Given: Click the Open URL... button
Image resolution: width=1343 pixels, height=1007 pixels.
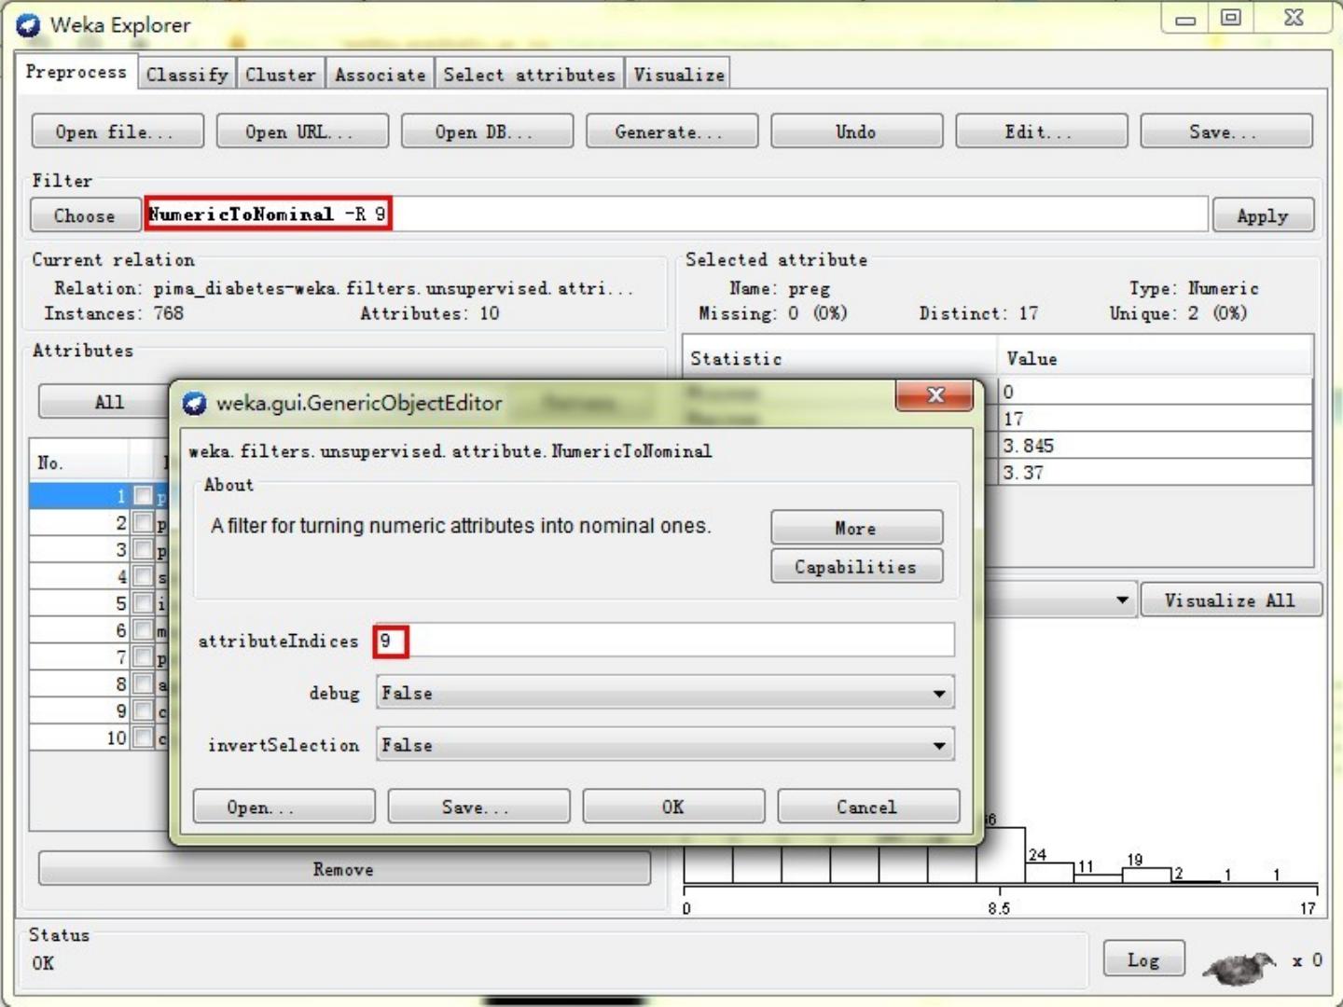Looking at the screenshot, I should click(302, 131).
